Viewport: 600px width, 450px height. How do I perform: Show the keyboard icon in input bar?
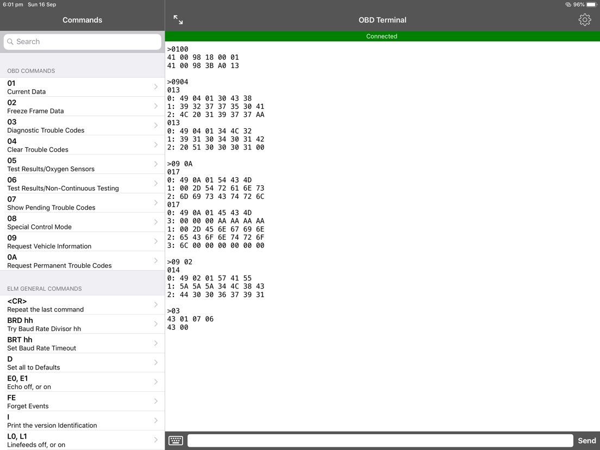pos(176,440)
